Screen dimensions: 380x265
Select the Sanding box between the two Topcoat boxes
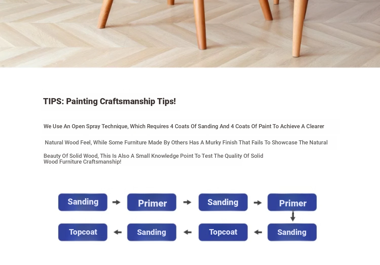coord(152,232)
